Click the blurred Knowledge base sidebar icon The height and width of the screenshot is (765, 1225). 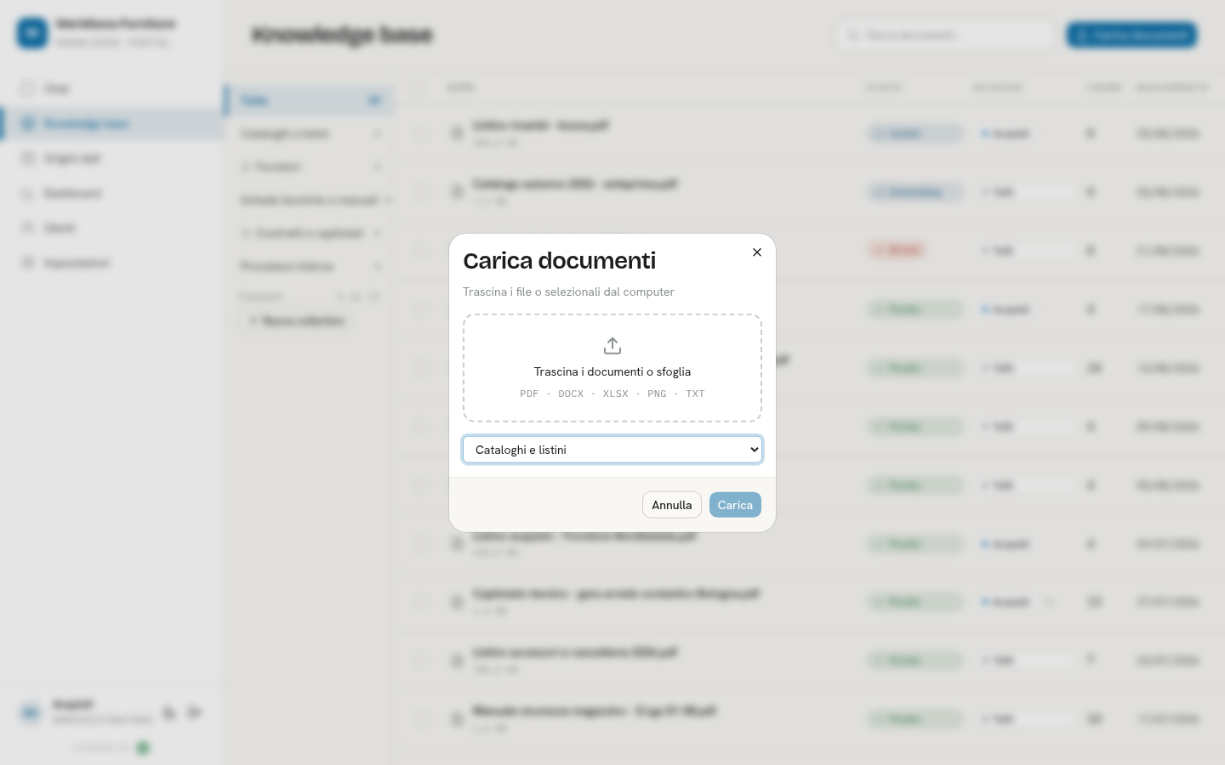(x=28, y=124)
